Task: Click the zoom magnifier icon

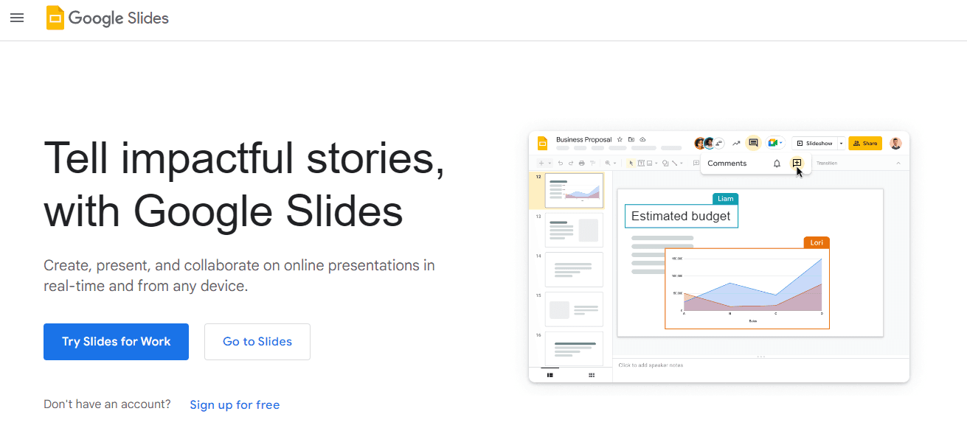Action: (x=608, y=163)
